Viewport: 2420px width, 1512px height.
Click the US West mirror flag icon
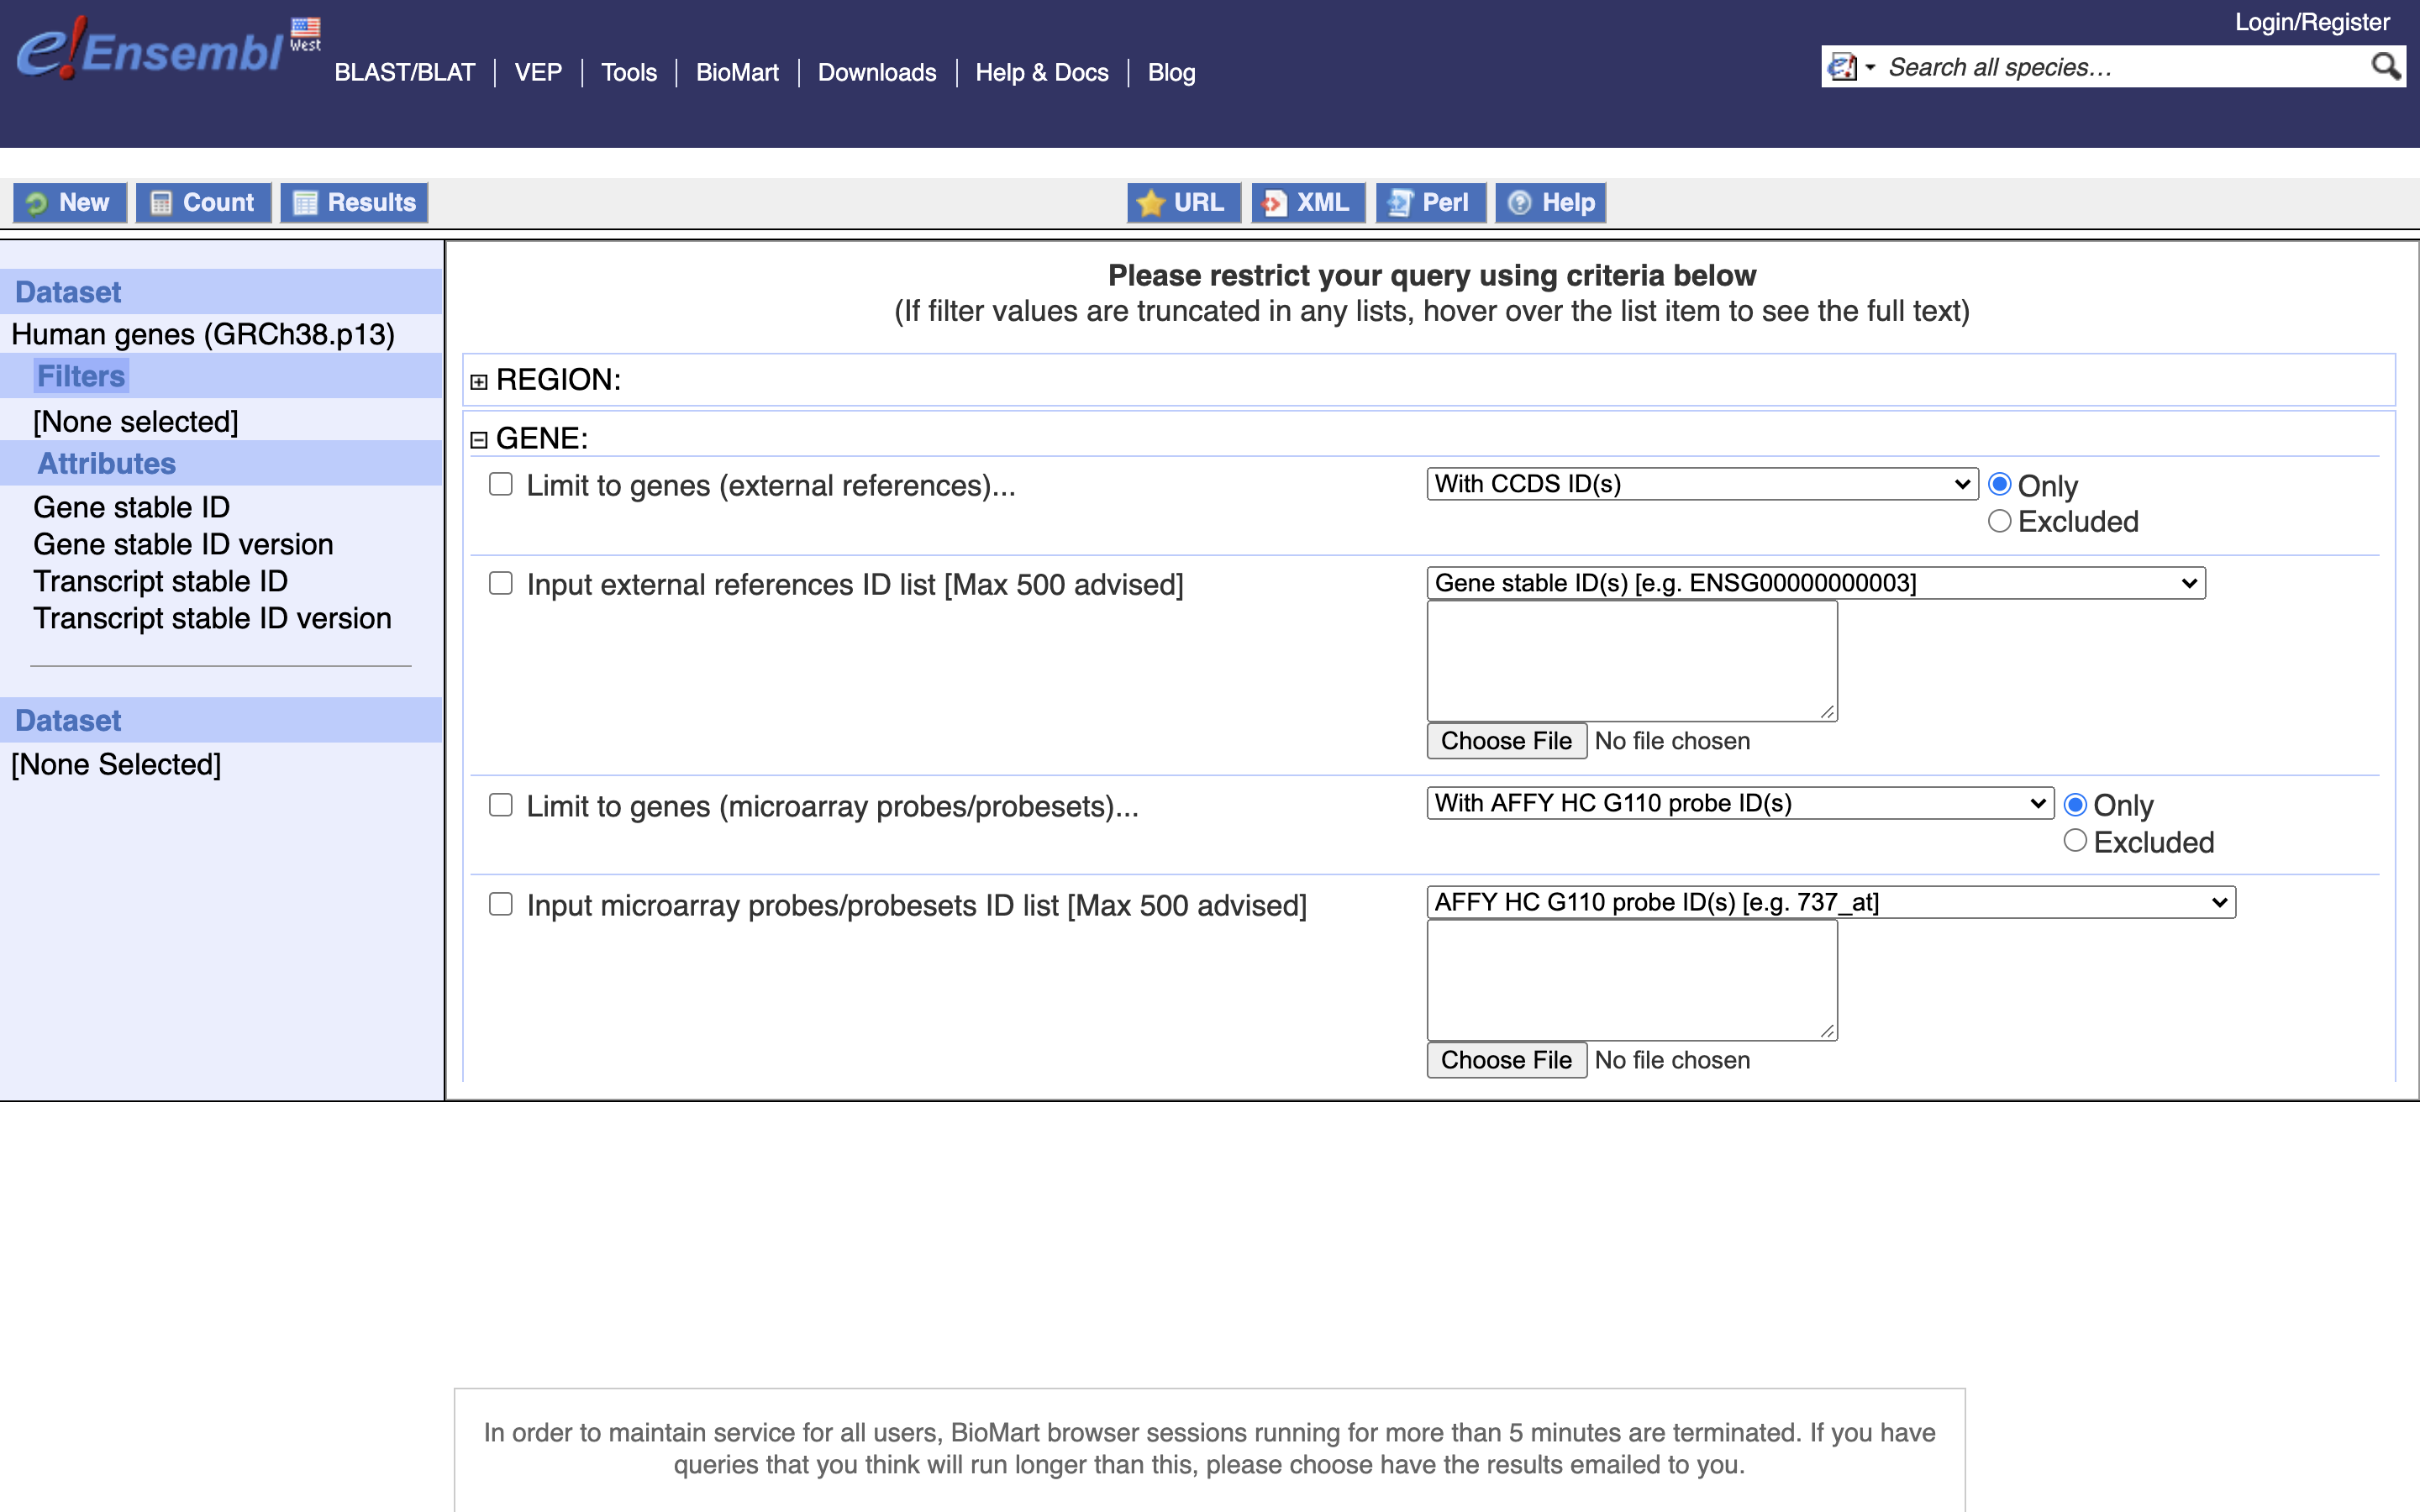click(305, 35)
